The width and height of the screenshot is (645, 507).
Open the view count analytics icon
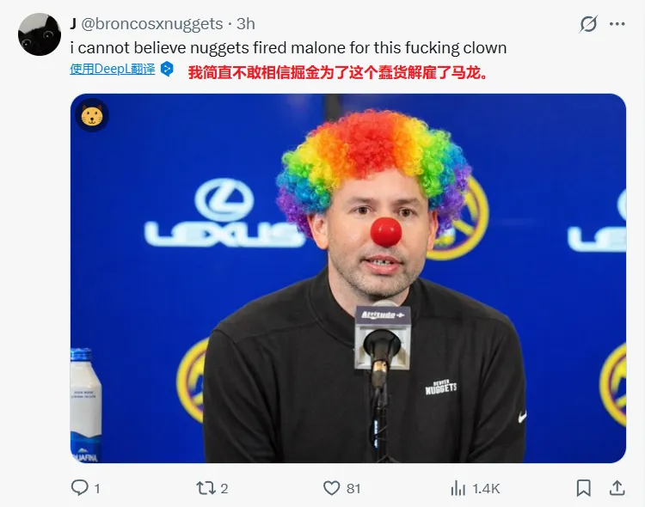click(x=458, y=488)
